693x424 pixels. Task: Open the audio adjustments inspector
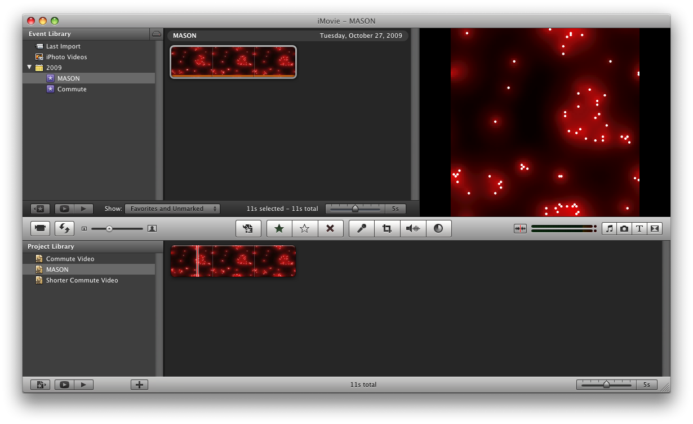[x=413, y=228]
